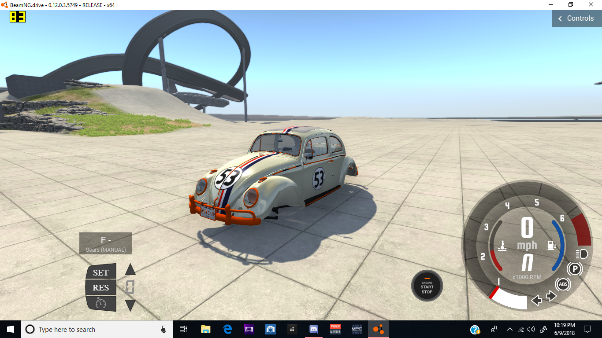Click RES to resume cruise control
This screenshot has height=338, width=602.
(100, 287)
